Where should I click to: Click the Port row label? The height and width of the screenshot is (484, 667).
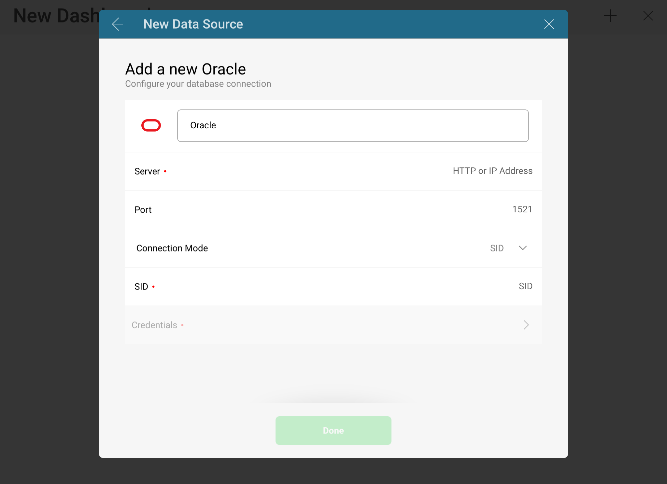tap(143, 210)
